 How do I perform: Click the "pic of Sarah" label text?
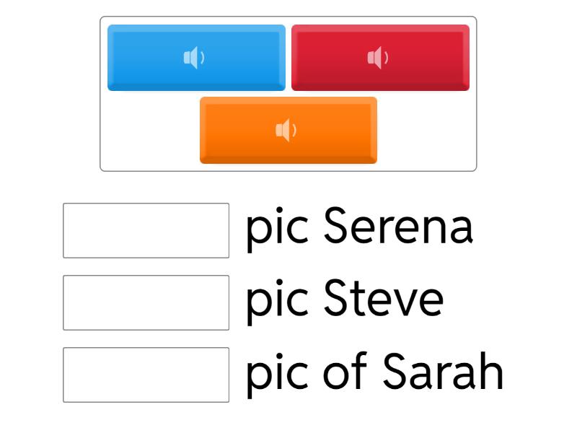[x=374, y=372]
